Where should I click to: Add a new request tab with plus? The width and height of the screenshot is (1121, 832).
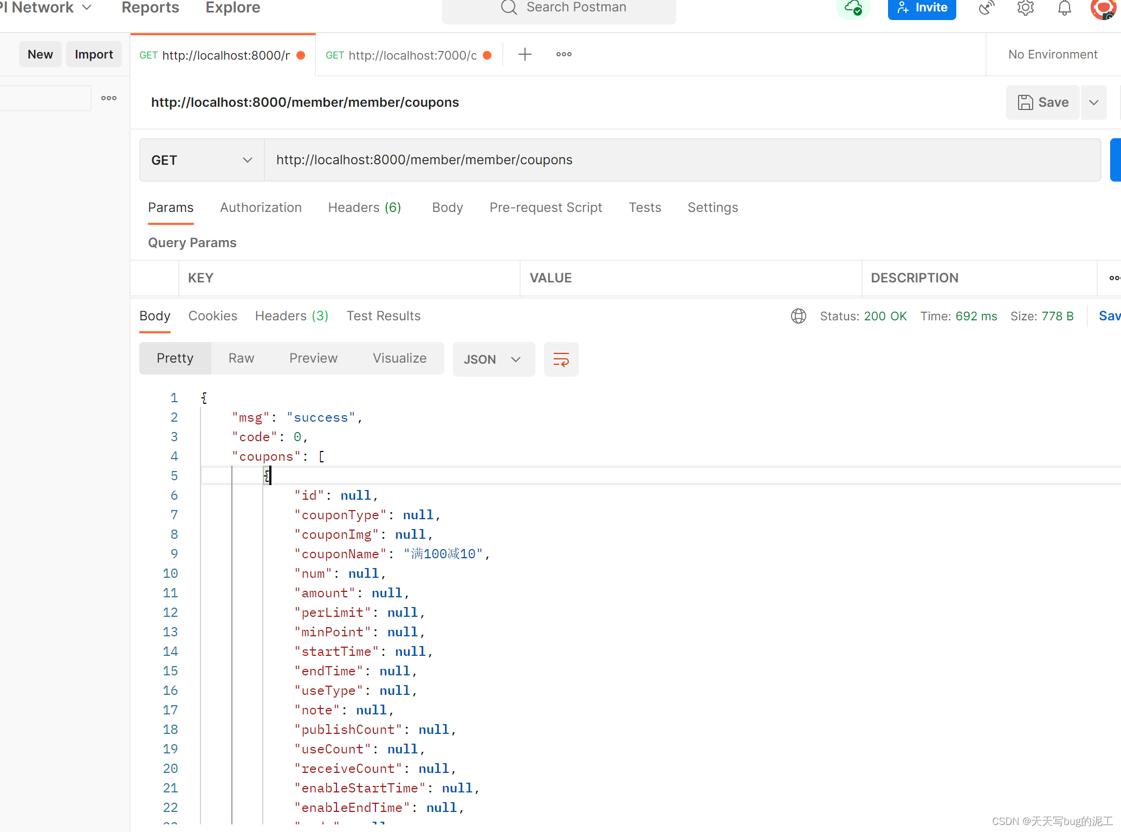pos(524,54)
